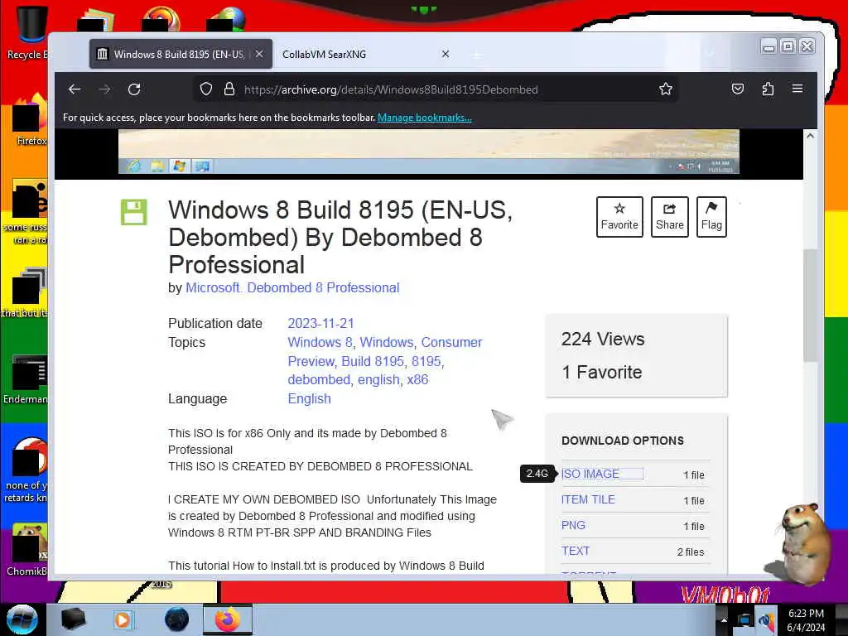The width and height of the screenshot is (848, 636).
Task: Open tracking protection shield icon
Action: (206, 89)
